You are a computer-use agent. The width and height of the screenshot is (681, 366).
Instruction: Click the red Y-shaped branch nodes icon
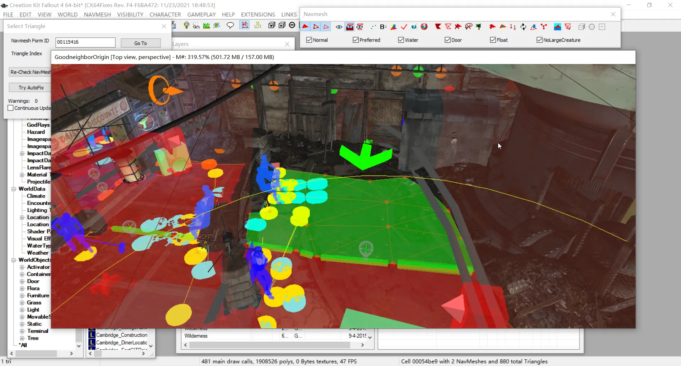click(x=544, y=27)
